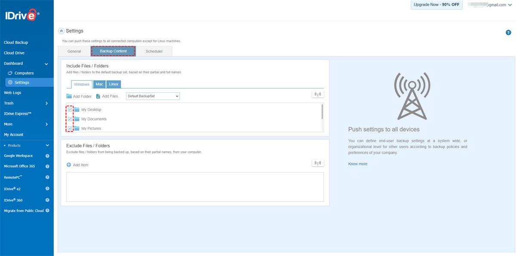
Task: Click the Know more link
Action: [x=358, y=164]
